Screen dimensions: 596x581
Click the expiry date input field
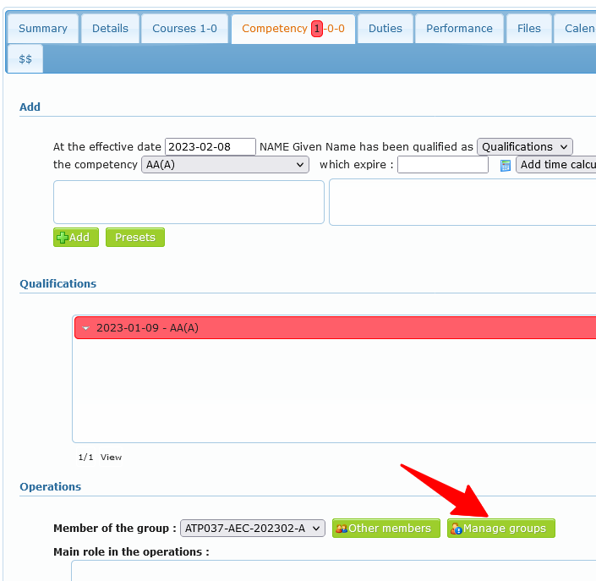(442, 165)
